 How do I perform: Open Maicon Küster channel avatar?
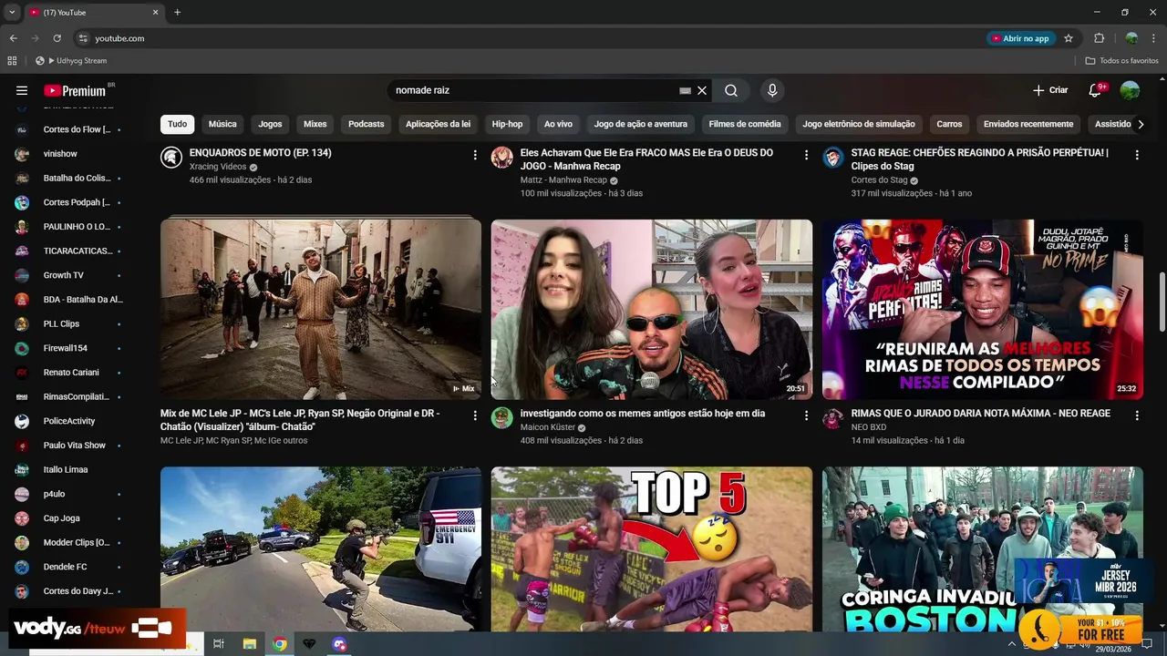click(x=501, y=417)
